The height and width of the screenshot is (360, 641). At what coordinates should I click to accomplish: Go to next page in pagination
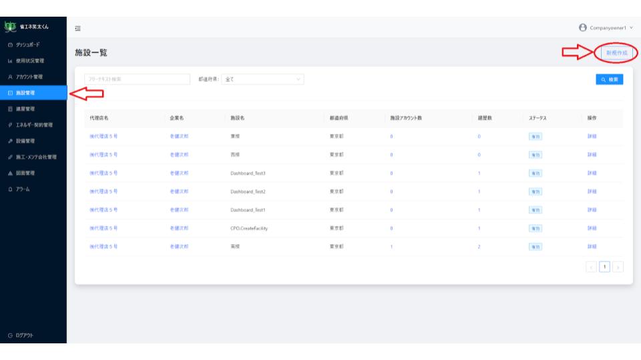click(x=618, y=267)
